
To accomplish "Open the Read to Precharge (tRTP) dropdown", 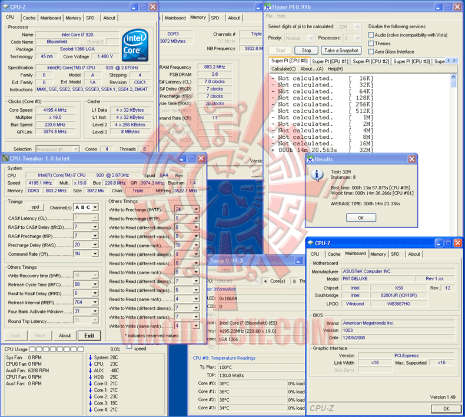I will click(196, 218).
